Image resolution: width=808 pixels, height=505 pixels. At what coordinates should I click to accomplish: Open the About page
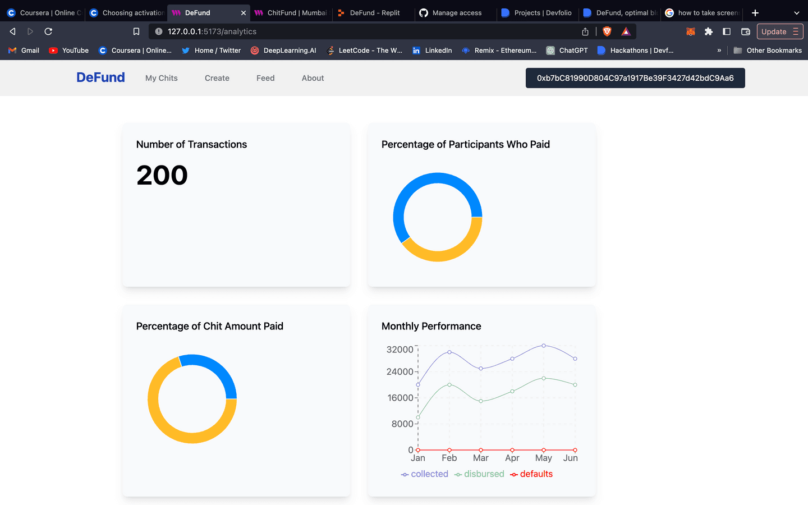tap(313, 78)
